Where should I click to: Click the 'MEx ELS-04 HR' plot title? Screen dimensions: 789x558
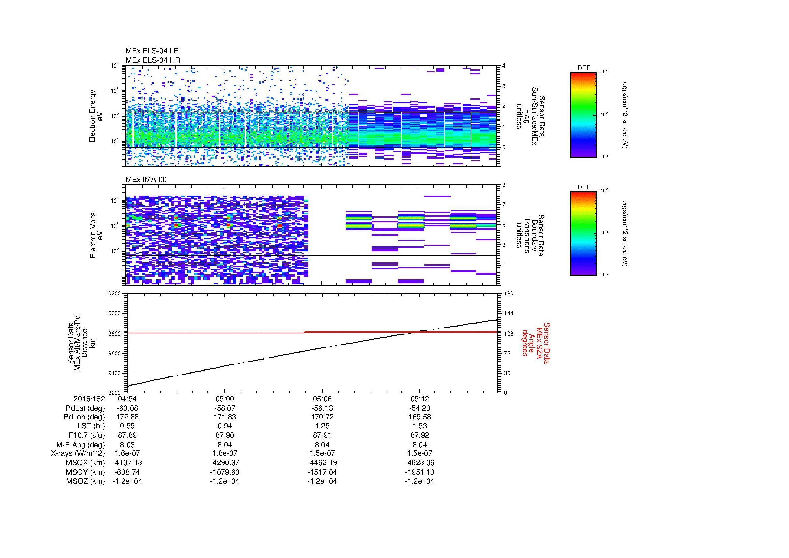(x=153, y=60)
